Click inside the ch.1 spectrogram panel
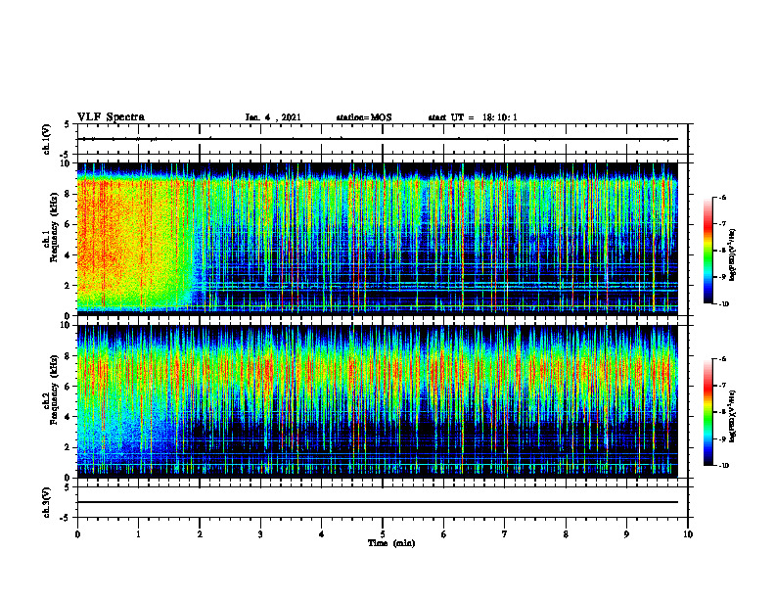775x599 pixels. point(377,239)
